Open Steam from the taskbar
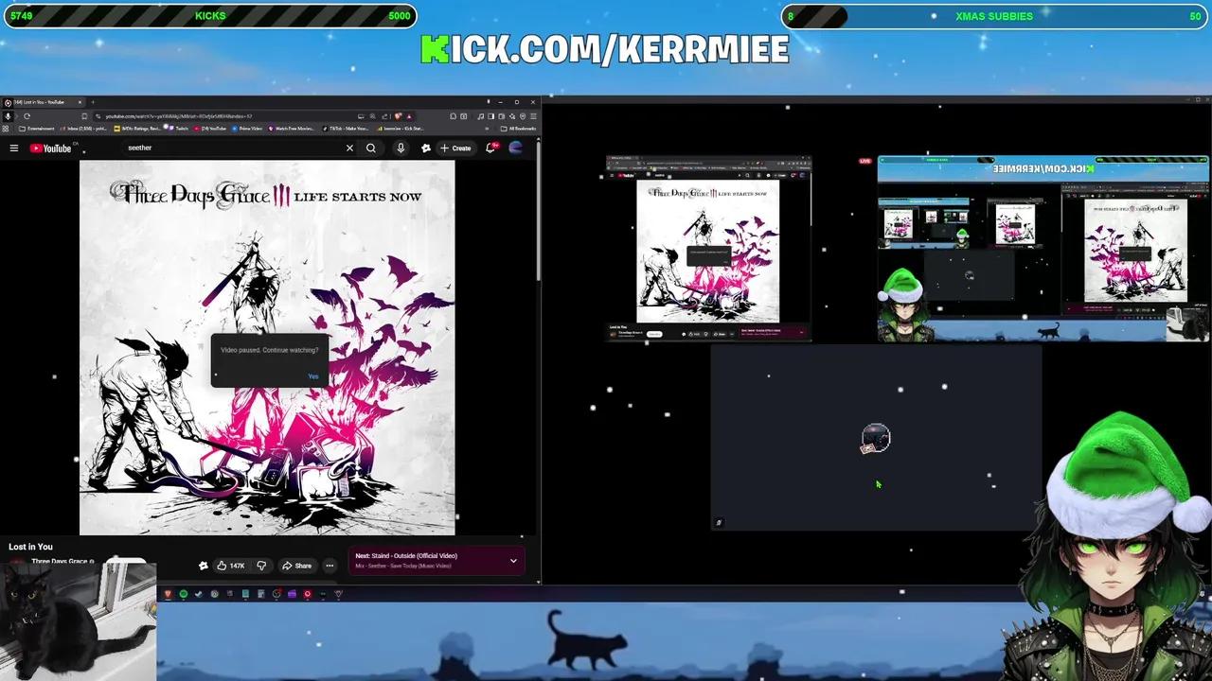Screen dimensions: 1212x681 point(199,594)
